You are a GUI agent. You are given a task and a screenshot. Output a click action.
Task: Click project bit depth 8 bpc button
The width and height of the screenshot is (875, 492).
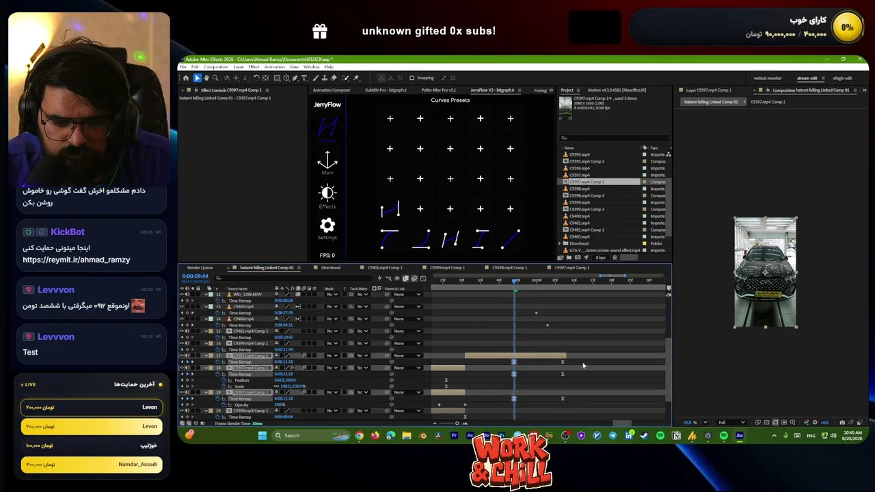coord(601,258)
